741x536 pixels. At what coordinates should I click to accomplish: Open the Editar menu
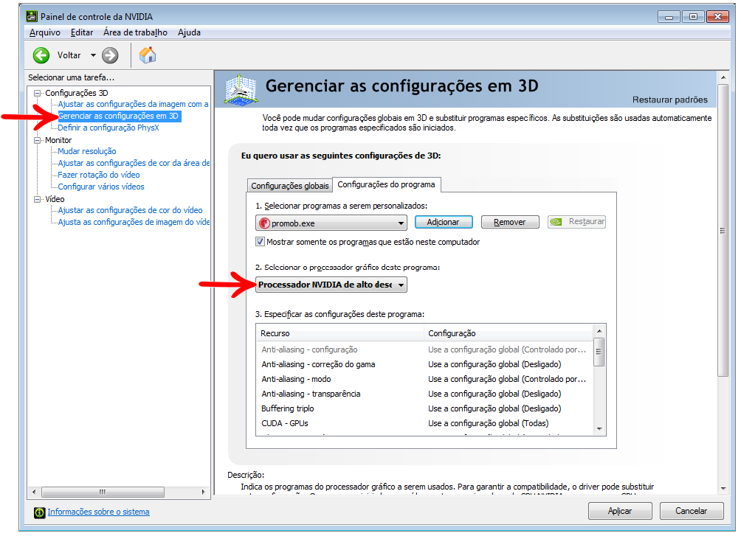coord(82,32)
